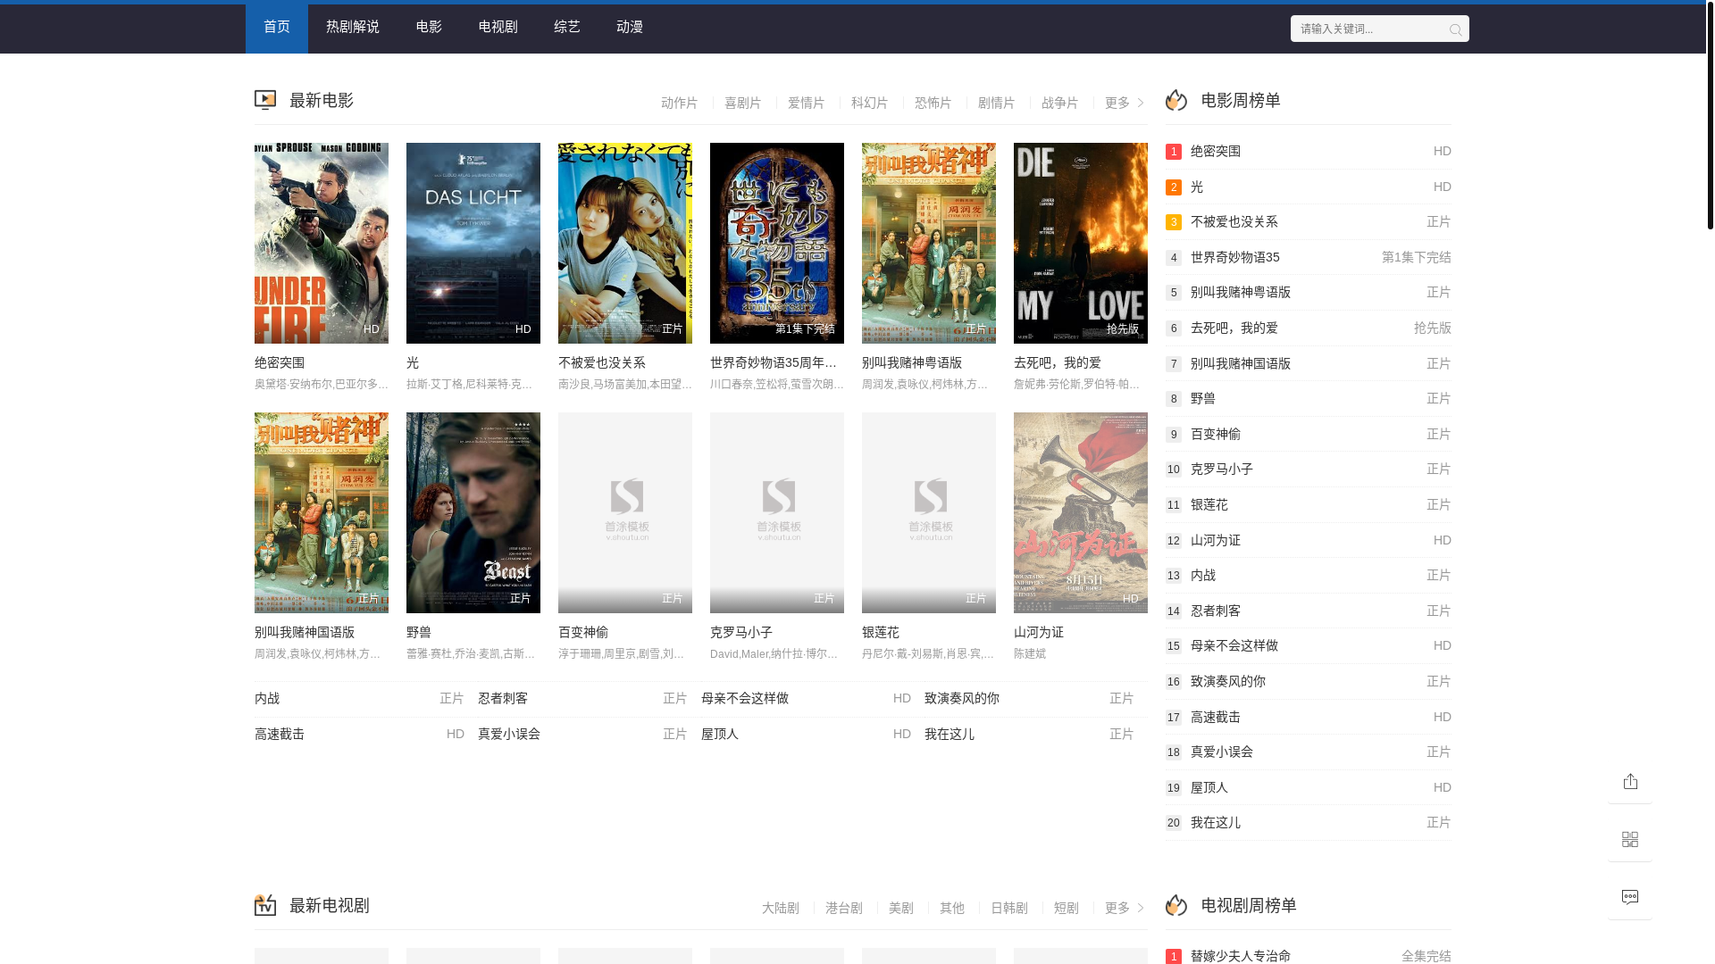1715x964 pixels.
Task: Open the Die My Love poster
Action: [x=1081, y=243]
